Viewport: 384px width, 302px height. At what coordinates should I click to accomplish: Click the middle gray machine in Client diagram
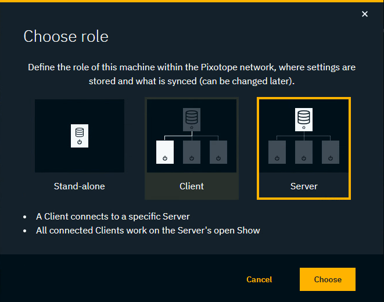tap(192, 152)
